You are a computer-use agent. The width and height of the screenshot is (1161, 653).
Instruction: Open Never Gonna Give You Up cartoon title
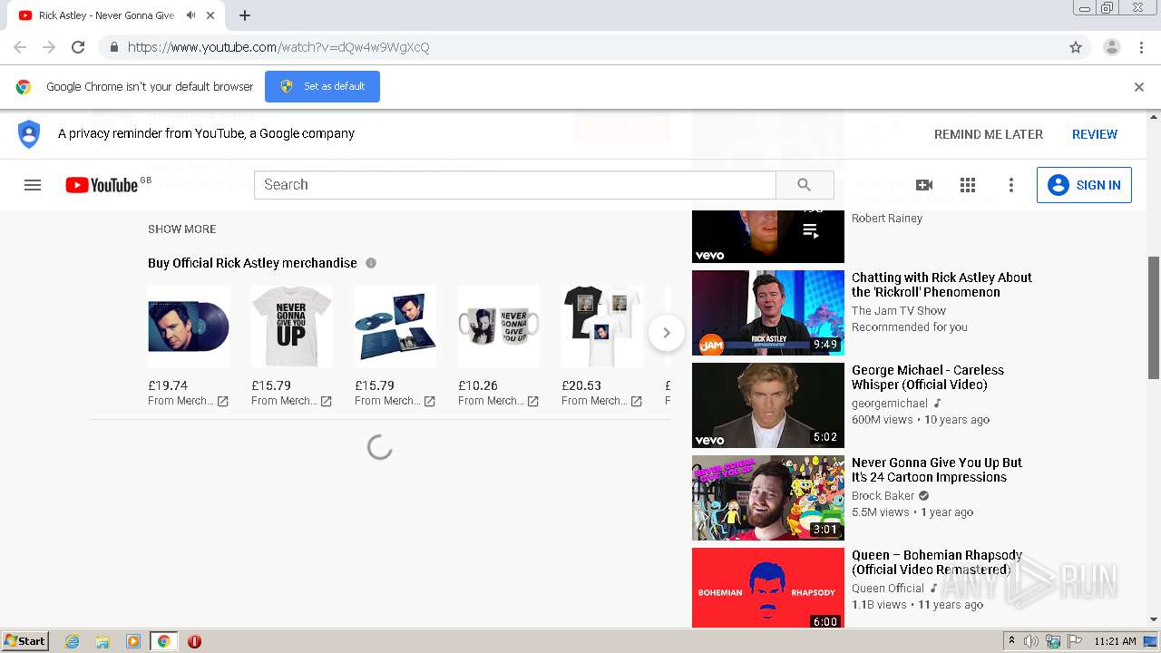937,470
